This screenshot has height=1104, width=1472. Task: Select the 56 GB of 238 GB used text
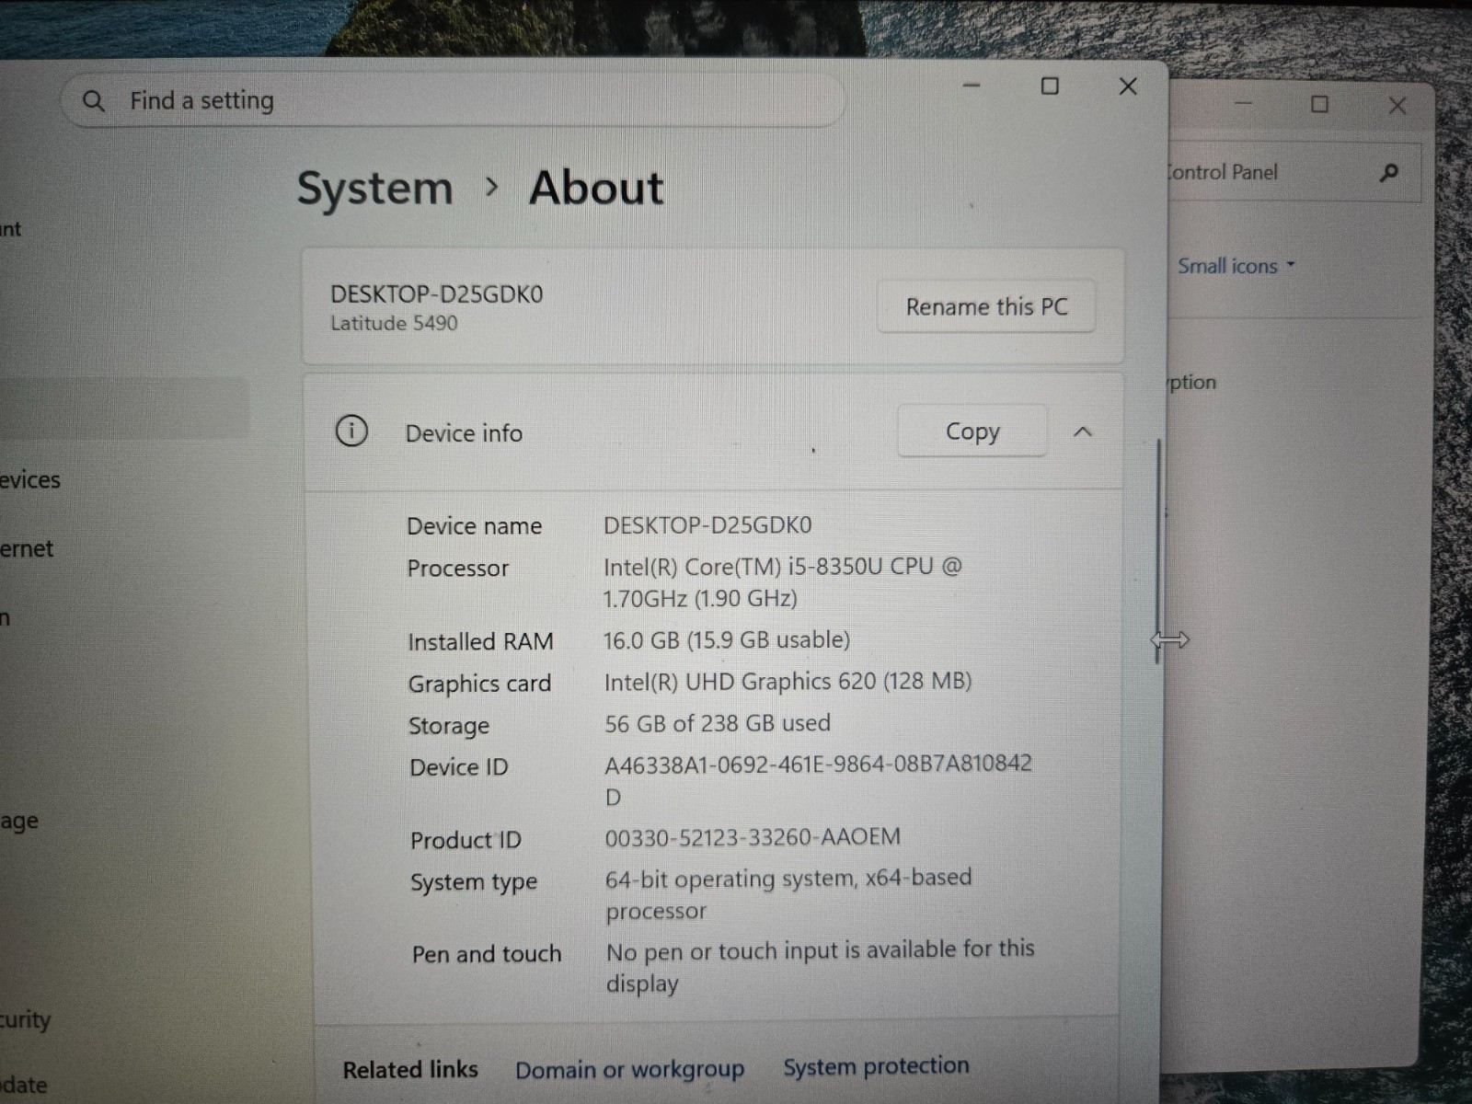[718, 723]
